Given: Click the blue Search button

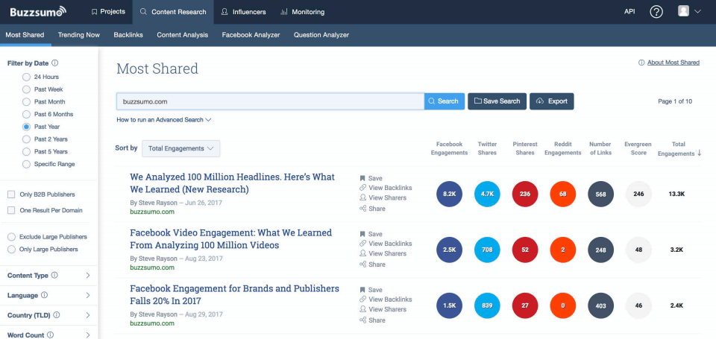Looking at the screenshot, I should click(445, 101).
